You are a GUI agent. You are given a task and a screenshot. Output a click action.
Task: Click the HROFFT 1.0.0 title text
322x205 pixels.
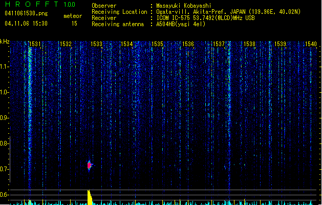pos(40,4)
